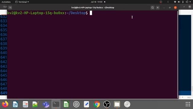Screen dimensions: 193x109
Task: Click highlighted line number 649 in gutter
Action: coord(4,93)
